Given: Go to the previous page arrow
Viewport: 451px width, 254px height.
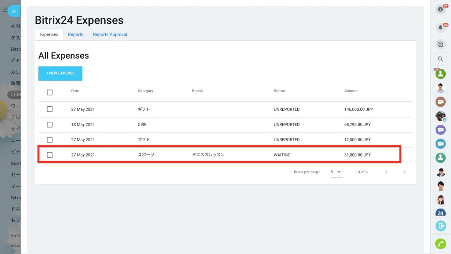Looking at the screenshot, I should click(386, 172).
